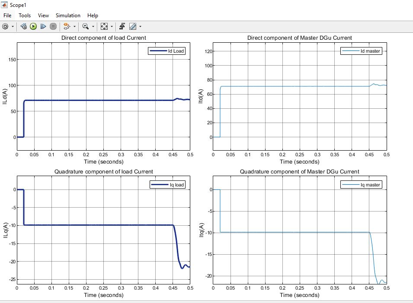Open the scope Configuration Properties gear
This screenshot has height=303, width=413.
[x=5, y=26]
